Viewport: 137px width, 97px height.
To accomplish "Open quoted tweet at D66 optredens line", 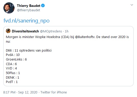I will (29, 51).
